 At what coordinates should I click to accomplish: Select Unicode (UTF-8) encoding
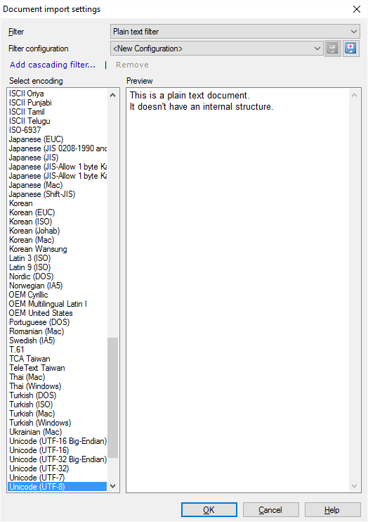(x=57, y=487)
